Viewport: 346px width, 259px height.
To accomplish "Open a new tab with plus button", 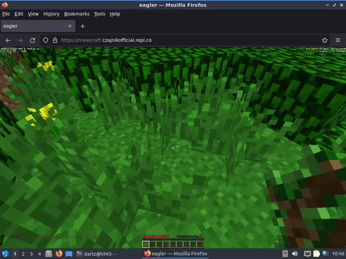I will pos(82,26).
